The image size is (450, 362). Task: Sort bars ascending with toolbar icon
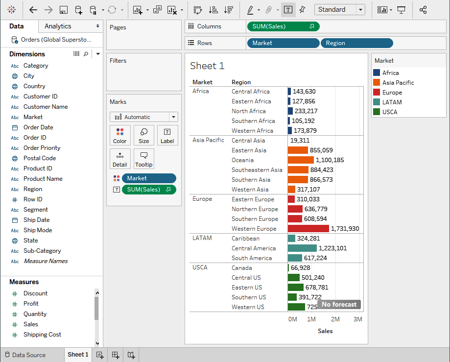pyautogui.click(x=213, y=10)
